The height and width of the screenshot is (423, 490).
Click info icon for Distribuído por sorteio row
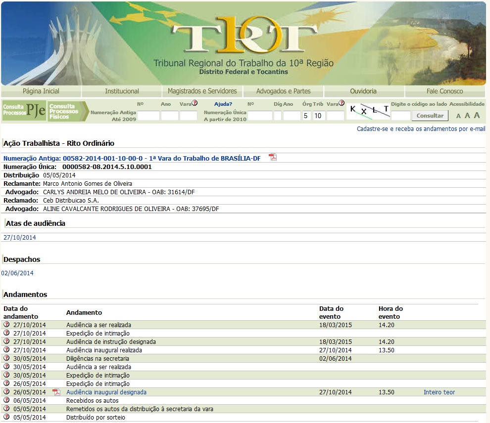point(6,417)
